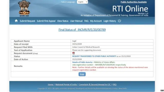Open the User Manual menu item
164x92 pixels.
coord(76,21)
